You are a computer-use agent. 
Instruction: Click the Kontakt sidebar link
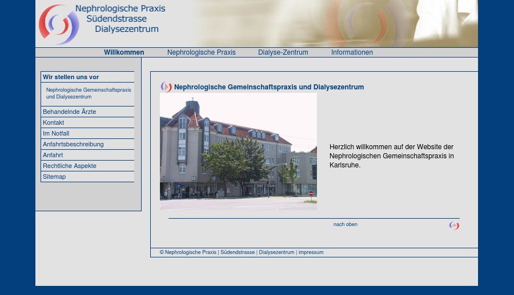pyautogui.click(x=53, y=122)
